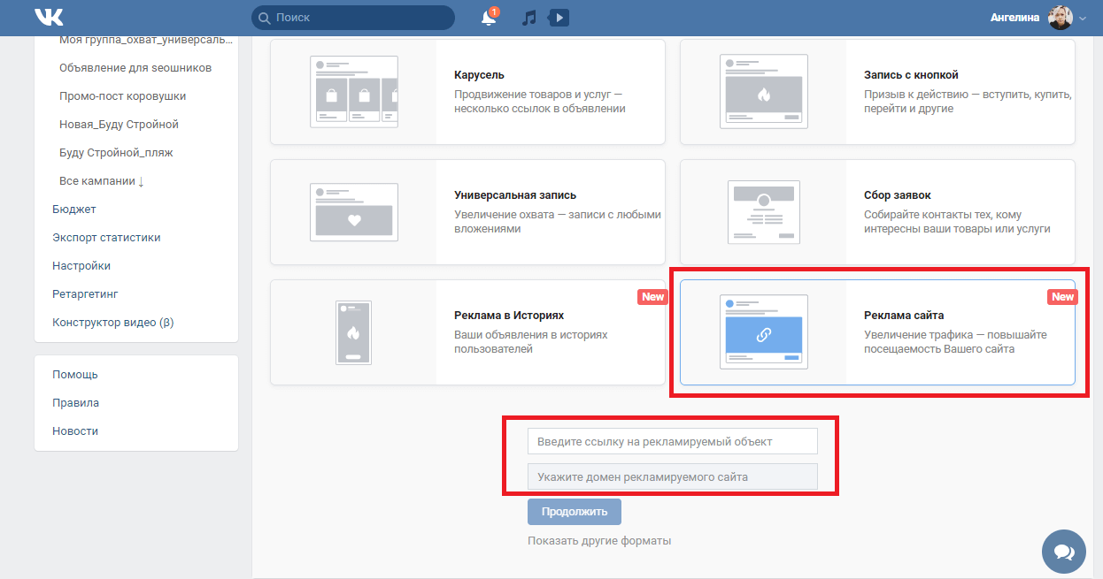1103x579 pixels.
Task: Click the advertised site domain field
Action: [673, 476]
